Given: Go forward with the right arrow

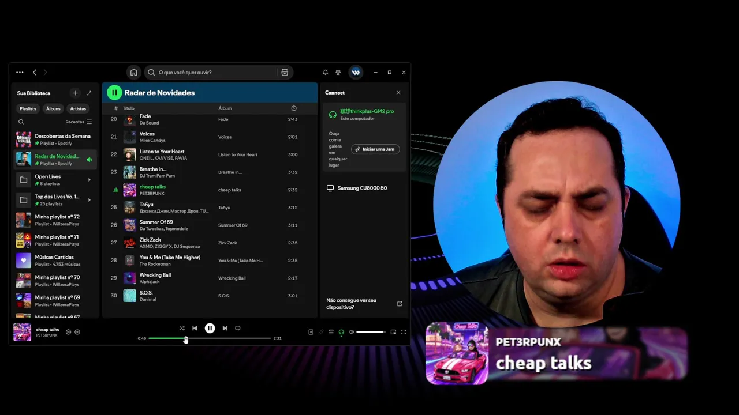Looking at the screenshot, I should pyautogui.click(x=45, y=73).
